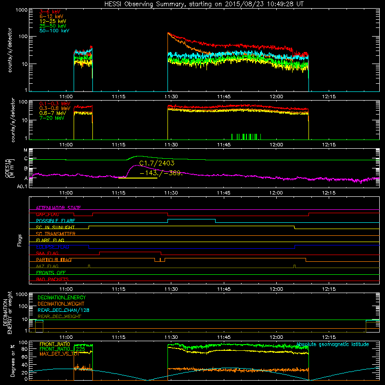The width and height of the screenshot is (385, 385).
Task: Click the 'M' class label on GOES axis
Action: 26,150
